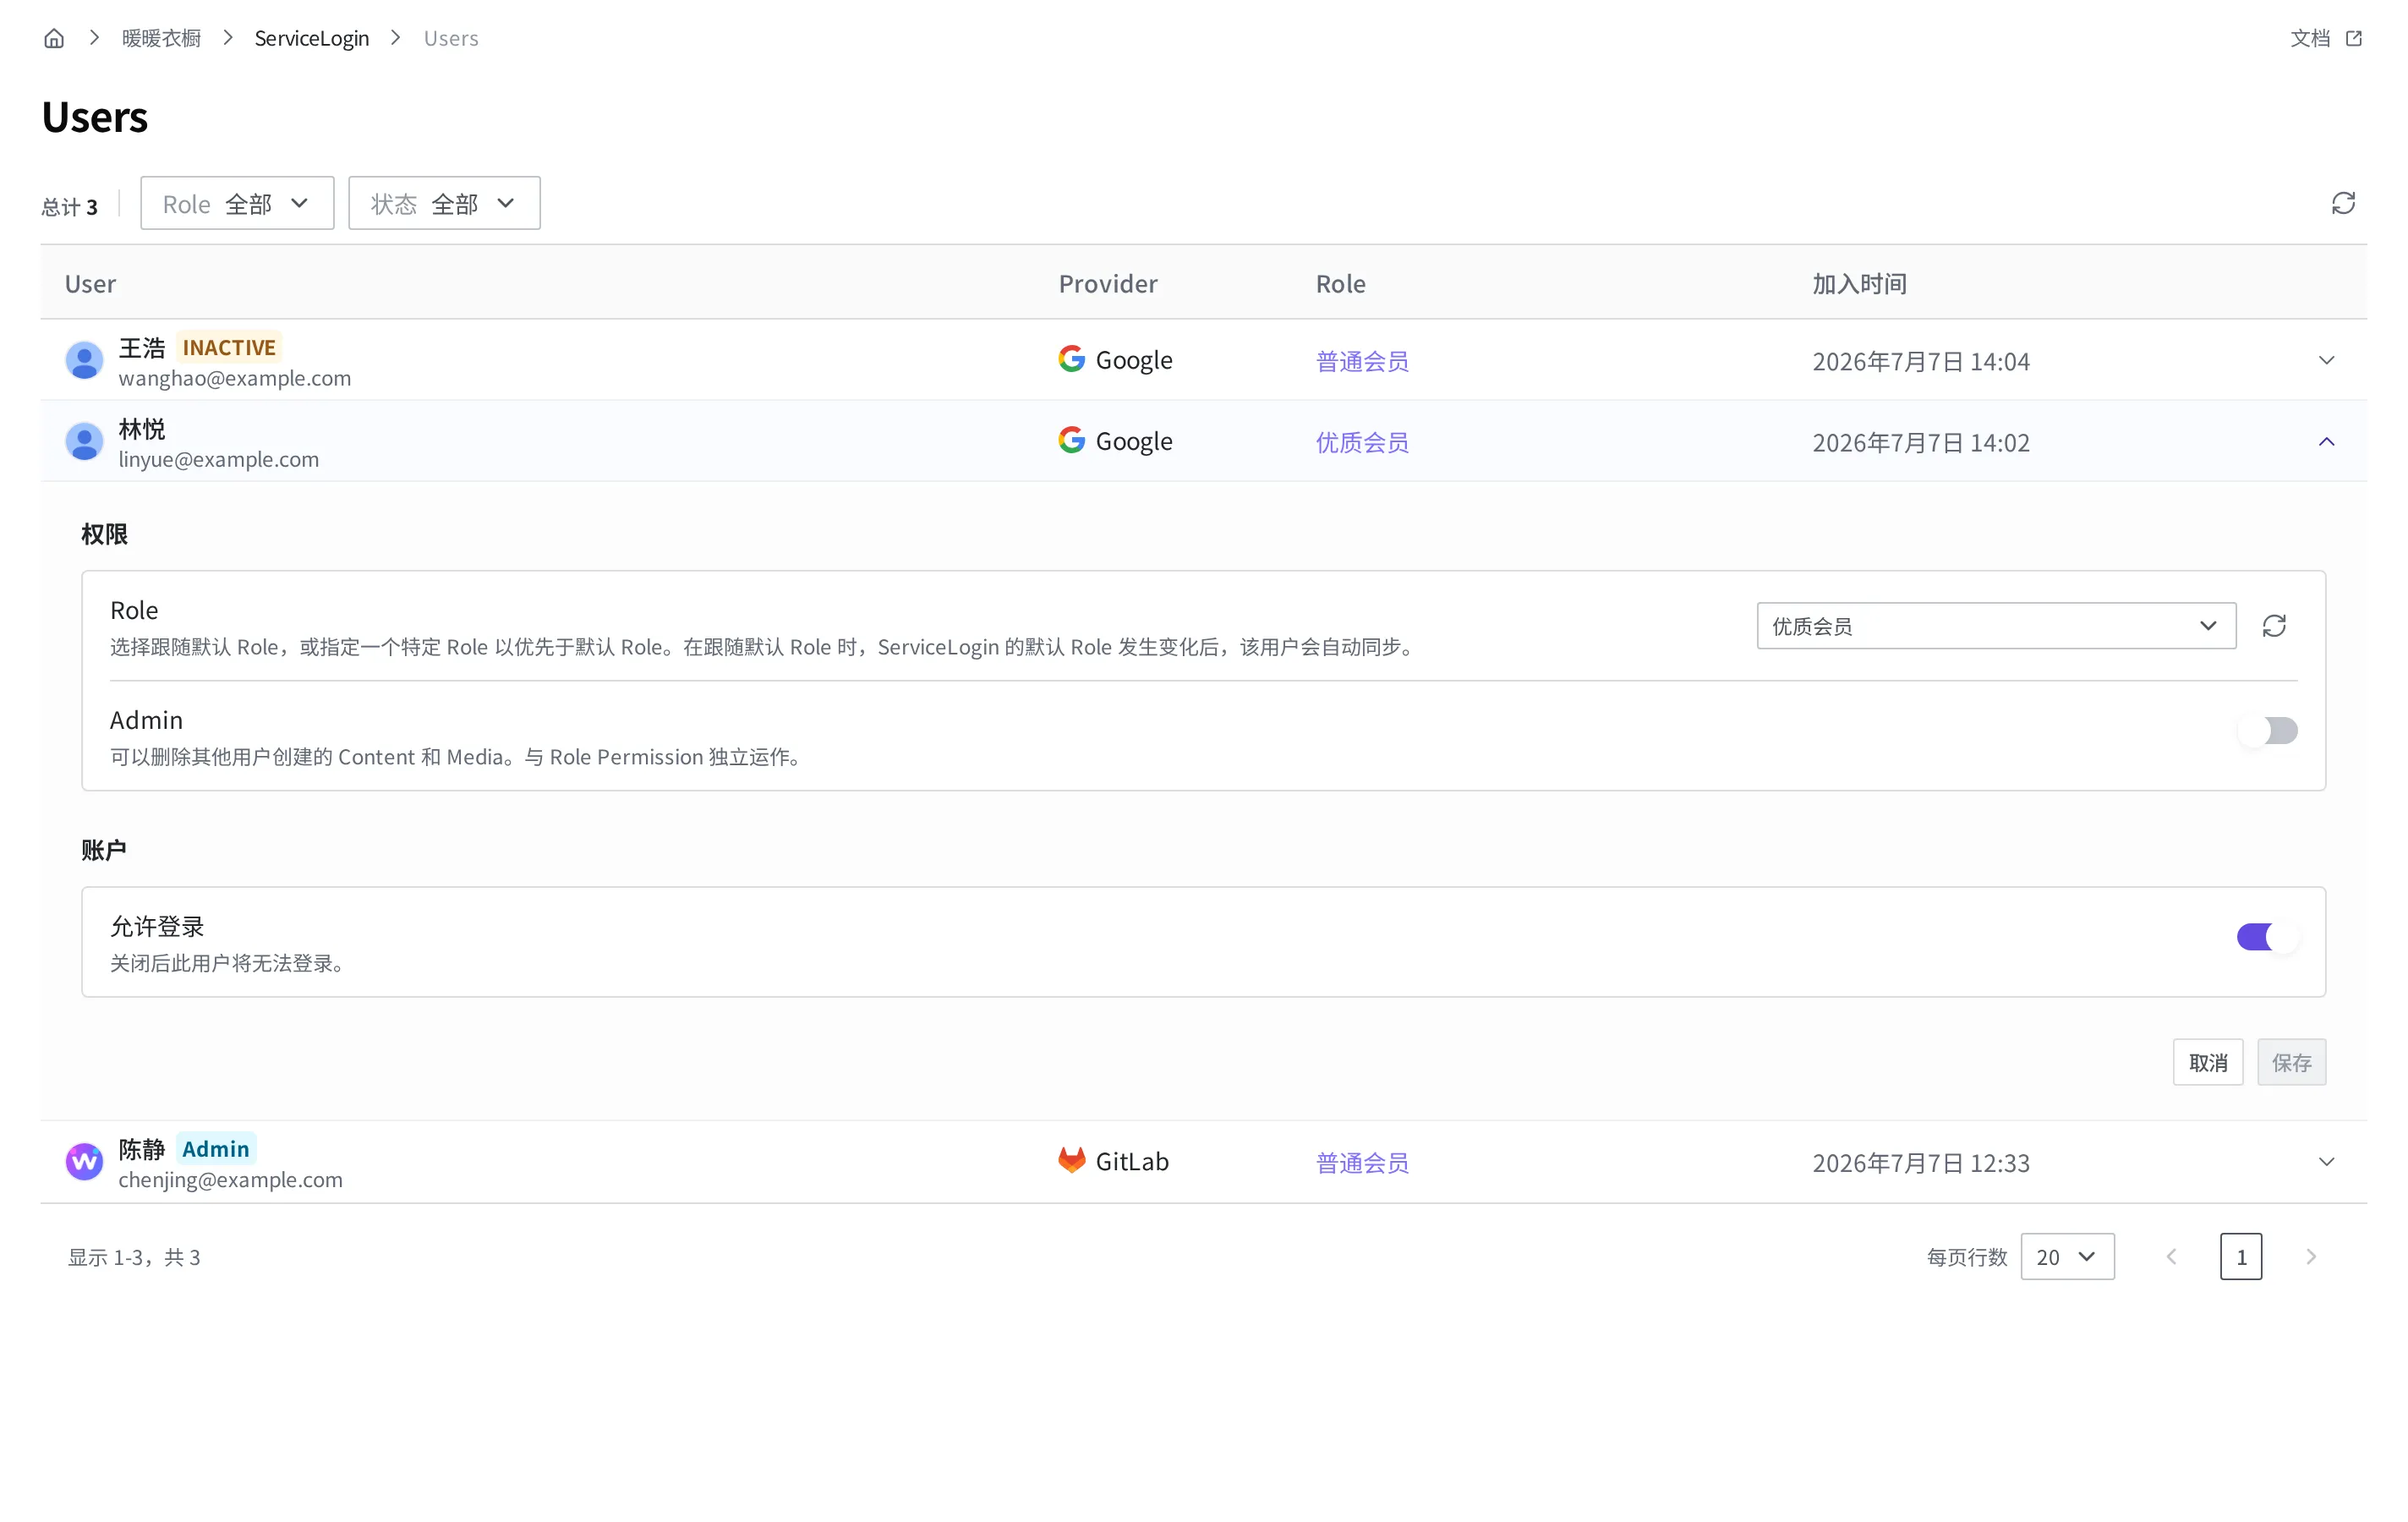Click the 2026年7月7日 14:02 join time

point(1920,442)
